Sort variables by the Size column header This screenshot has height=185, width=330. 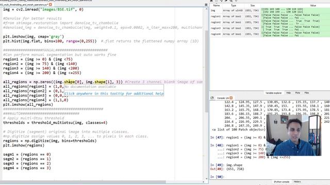pos(252,6)
